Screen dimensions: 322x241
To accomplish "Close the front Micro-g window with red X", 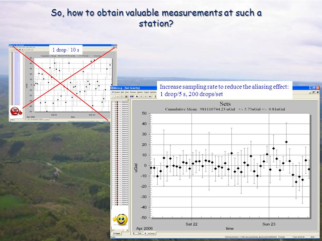I will point(318,88).
